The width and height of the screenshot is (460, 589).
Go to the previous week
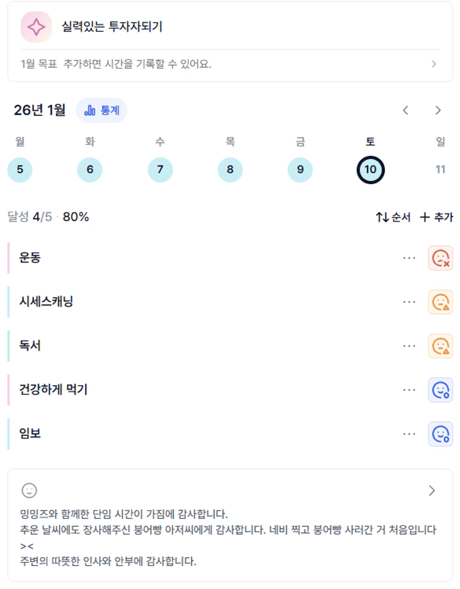pos(405,110)
